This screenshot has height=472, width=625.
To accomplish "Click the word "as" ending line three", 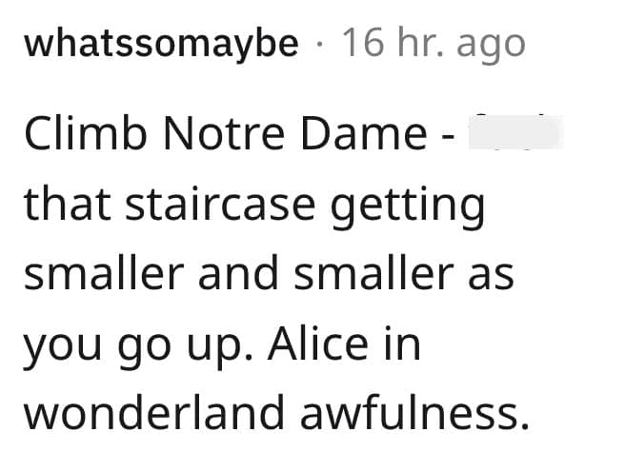I will (490, 276).
